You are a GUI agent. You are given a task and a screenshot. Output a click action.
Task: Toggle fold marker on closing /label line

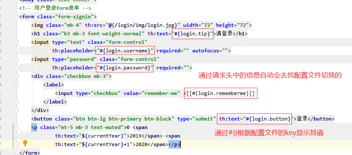click(16, 102)
